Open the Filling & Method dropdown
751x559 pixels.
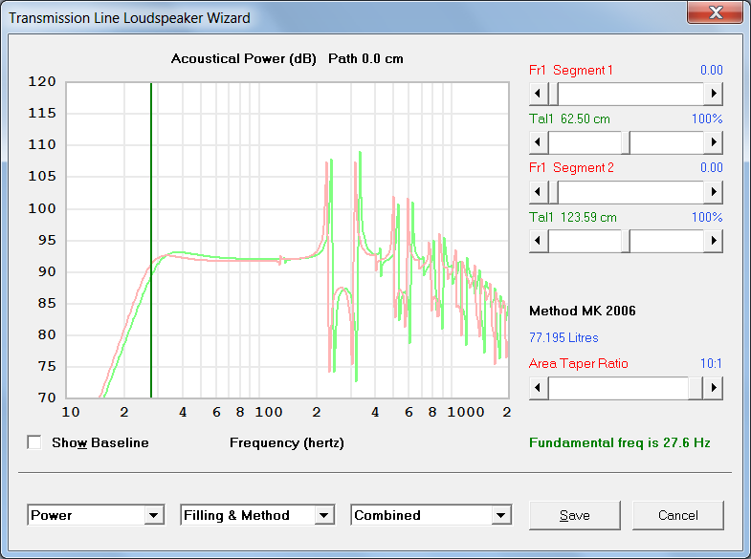[324, 515]
